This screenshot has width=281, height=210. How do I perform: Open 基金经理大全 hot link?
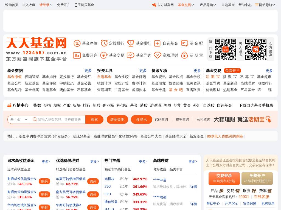coord(175,136)
